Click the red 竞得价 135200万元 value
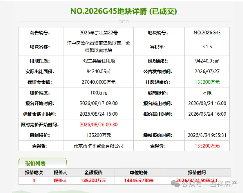Viewport: 243px width, 193px height. (207, 146)
